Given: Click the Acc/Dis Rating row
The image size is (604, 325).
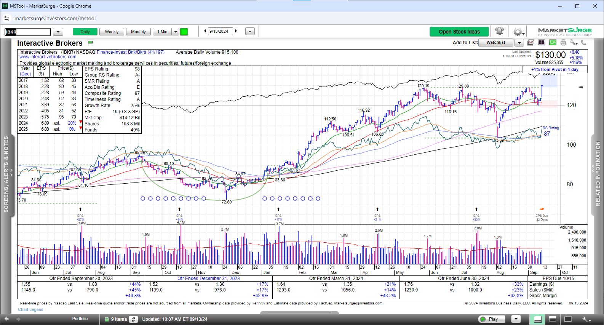Looking at the screenshot, I should [x=112, y=87].
